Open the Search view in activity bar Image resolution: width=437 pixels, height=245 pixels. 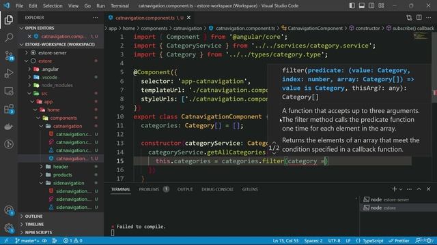9,37
